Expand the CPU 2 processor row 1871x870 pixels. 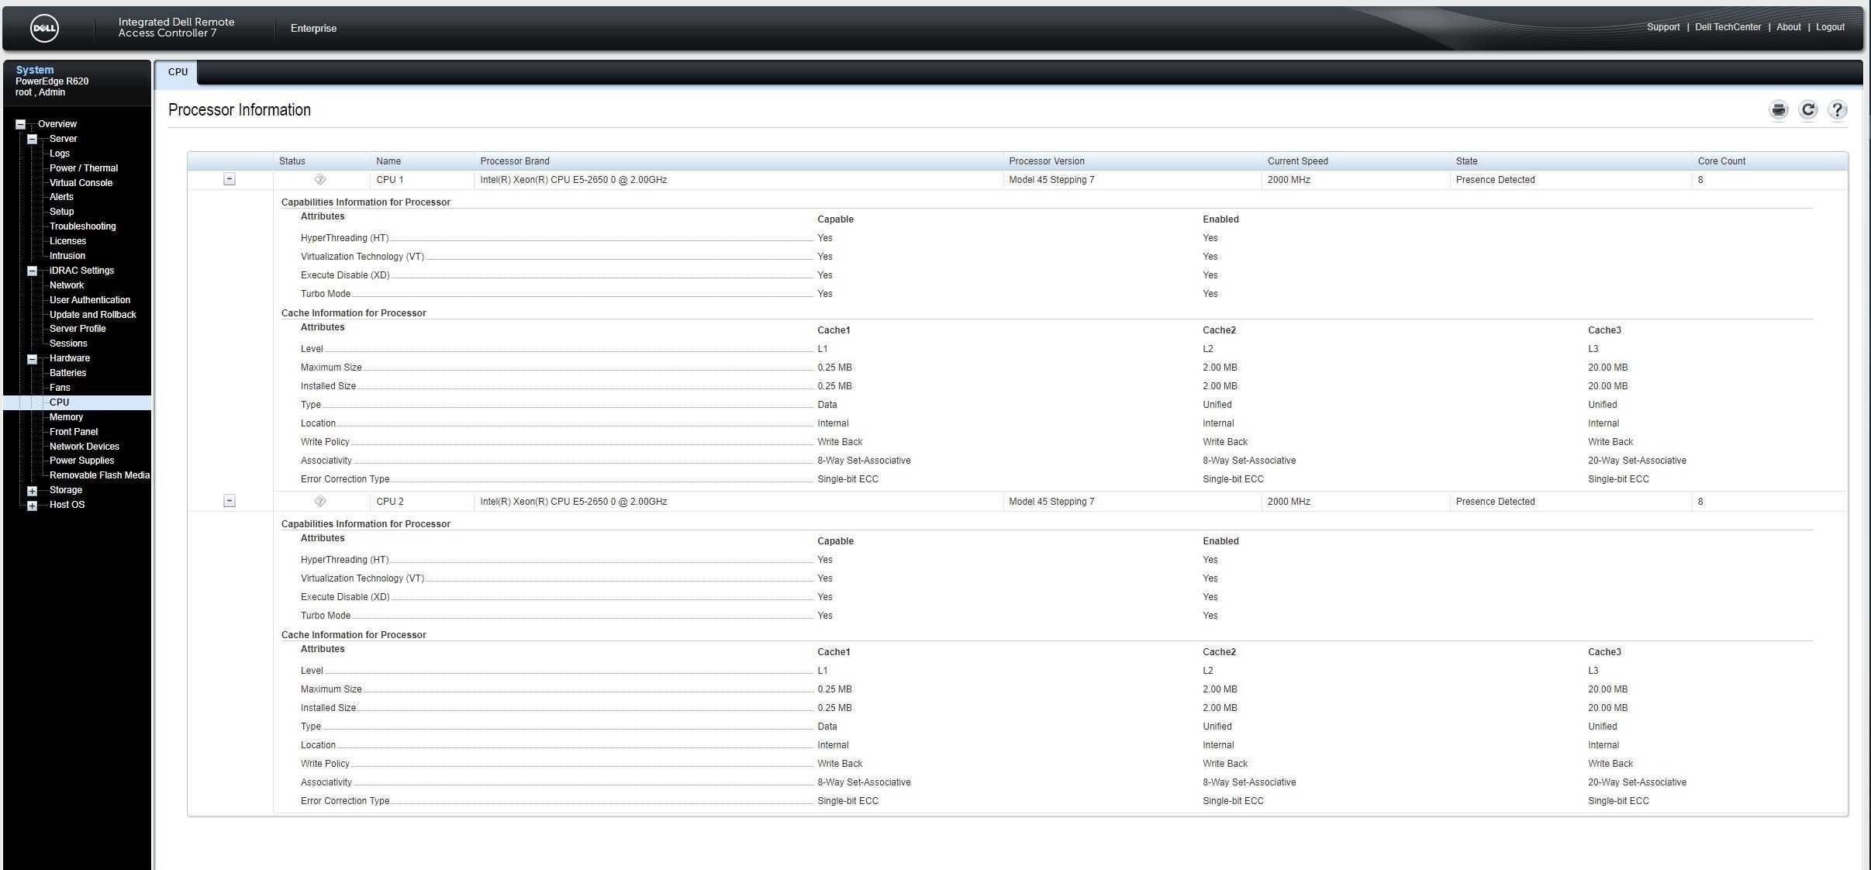click(x=229, y=500)
